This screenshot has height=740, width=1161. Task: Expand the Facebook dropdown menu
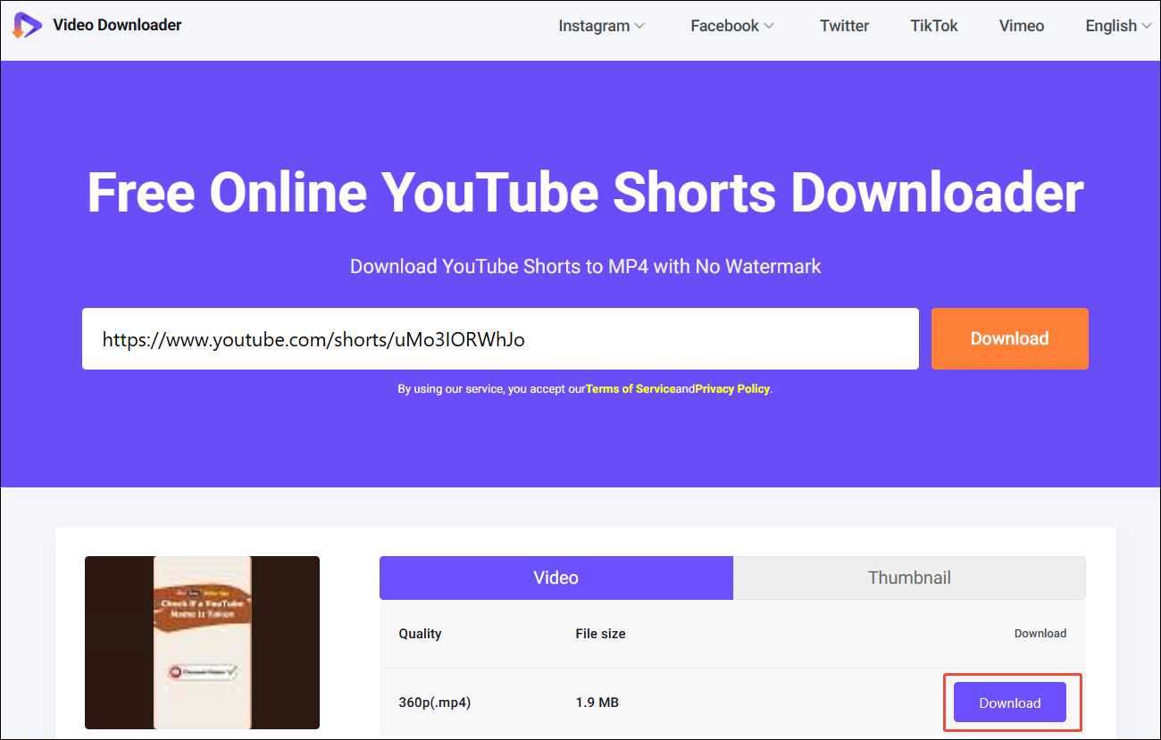coord(732,26)
